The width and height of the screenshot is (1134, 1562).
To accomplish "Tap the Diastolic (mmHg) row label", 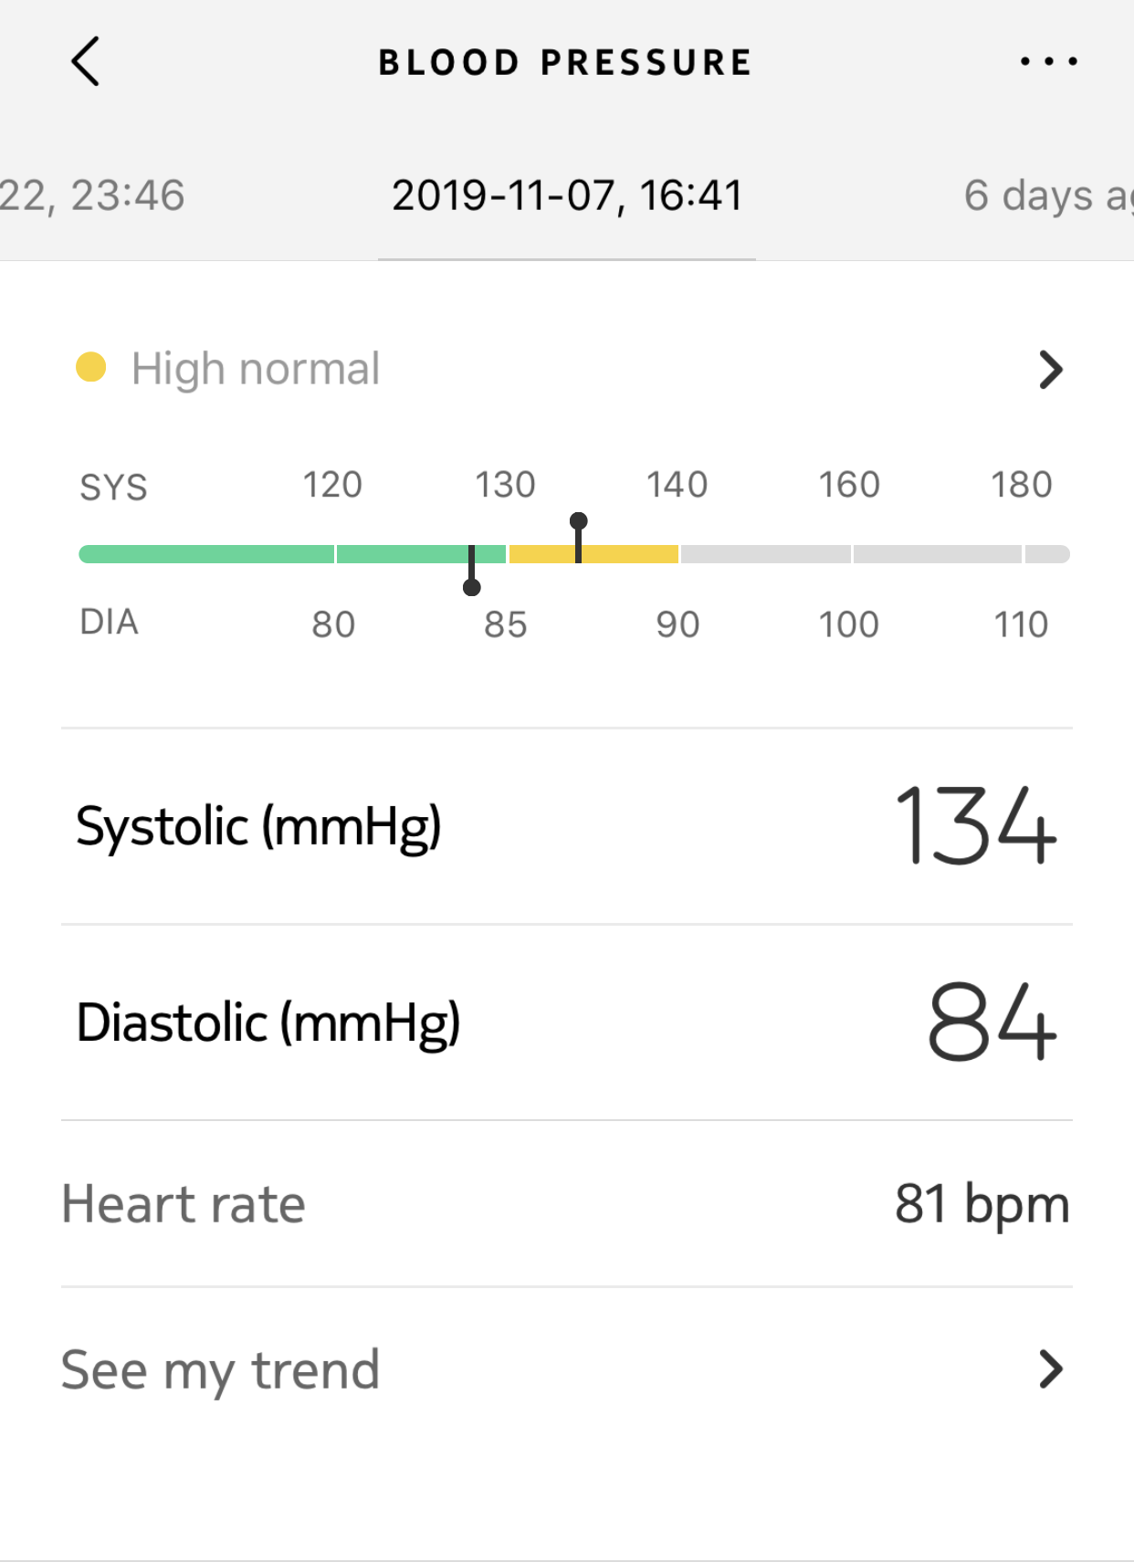I will coord(268,1022).
